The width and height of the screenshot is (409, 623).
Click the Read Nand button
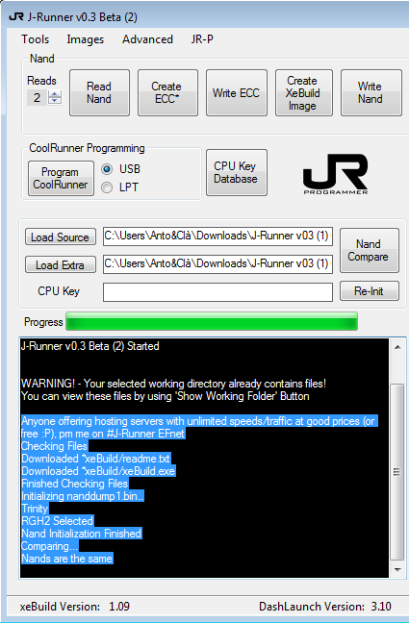pyautogui.click(x=99, y=92)
